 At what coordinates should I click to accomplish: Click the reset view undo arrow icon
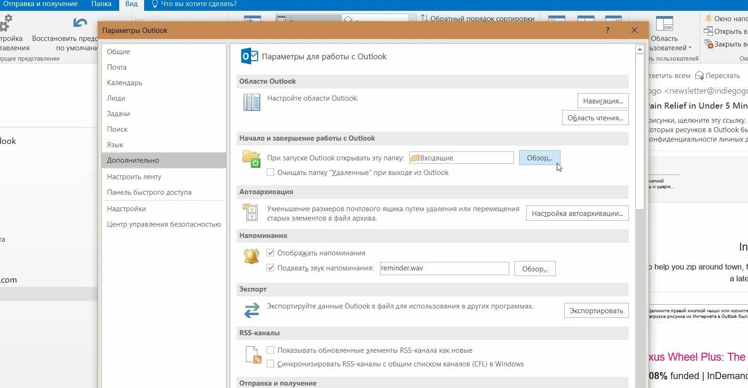(80, 23)
